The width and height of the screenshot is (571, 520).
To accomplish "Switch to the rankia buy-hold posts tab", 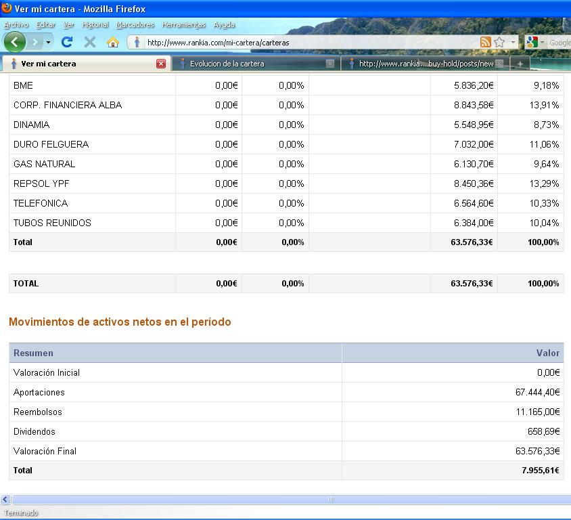I will 424,64.
